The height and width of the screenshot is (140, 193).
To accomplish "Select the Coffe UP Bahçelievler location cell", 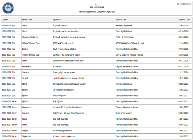I will pyautogui.click(x=146, y=37).
